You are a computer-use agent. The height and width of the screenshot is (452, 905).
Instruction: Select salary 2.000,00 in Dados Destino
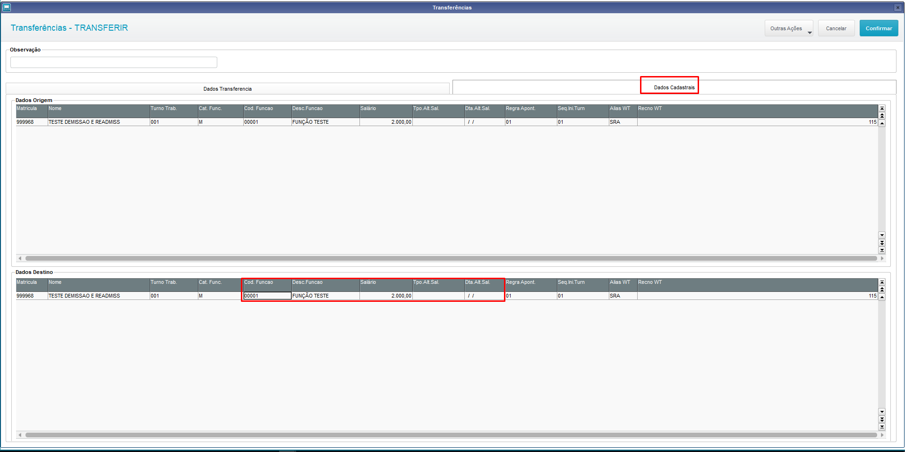tap(386, 296)
